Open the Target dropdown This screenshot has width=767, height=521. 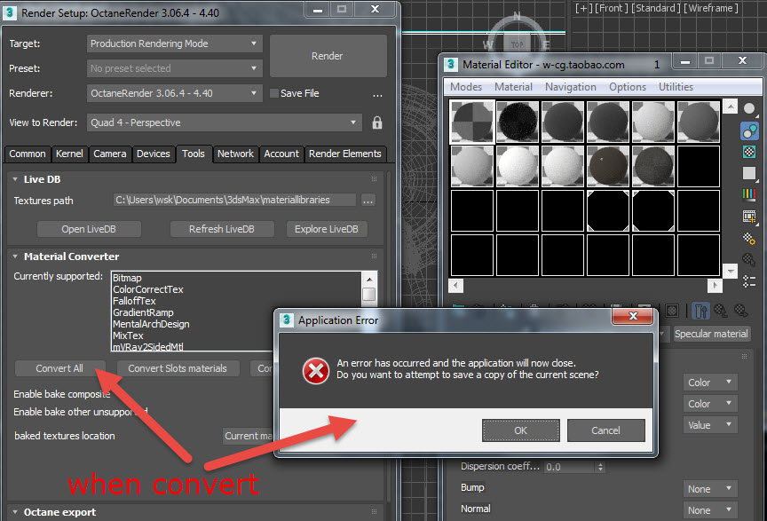[x=175, y=43]
